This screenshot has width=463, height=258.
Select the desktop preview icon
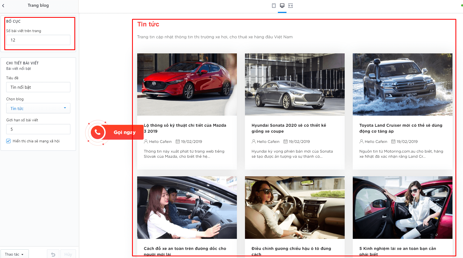pos(282,6)
